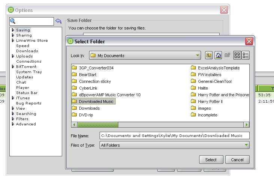The height and width of the screenshot is (181, 274).
Task: Expand the Searching tree node
Action: pyautogui.click(x=13, y=113)
